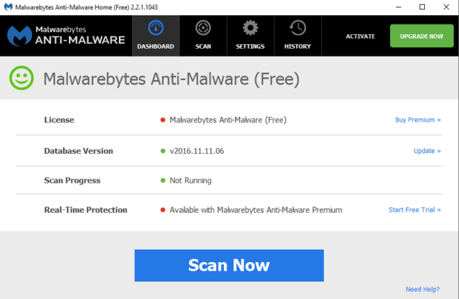Viewport: 459px width, 299px height.
Task: Close the Malwarebytes window
Action: pos(446,7)
